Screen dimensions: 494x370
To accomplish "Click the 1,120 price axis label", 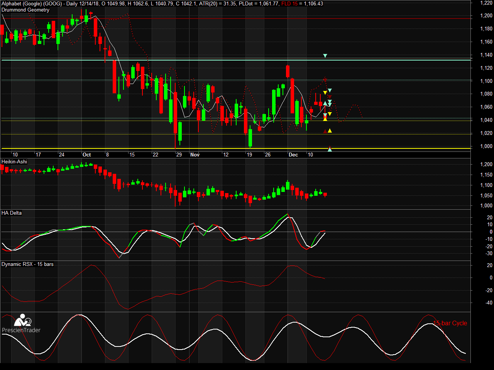I will [486, 68].
